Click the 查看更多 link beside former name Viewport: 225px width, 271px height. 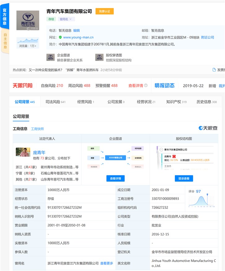(x=107, y=263)
